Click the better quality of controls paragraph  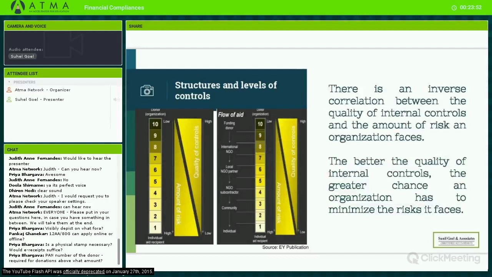tap(397, 185)
